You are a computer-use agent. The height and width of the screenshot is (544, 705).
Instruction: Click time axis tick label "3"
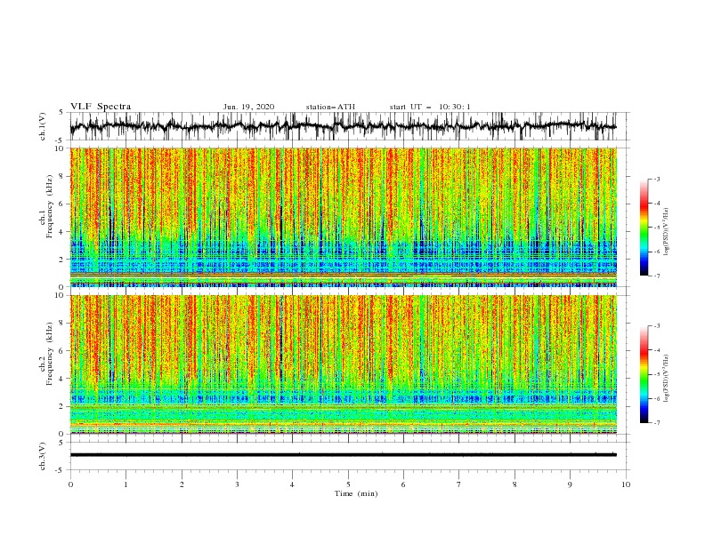[238, 484]
